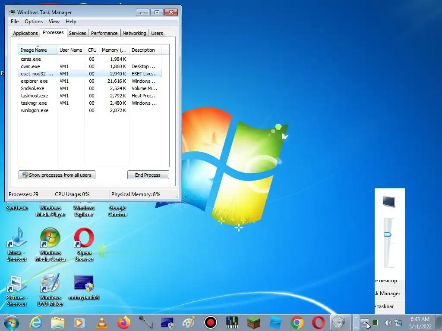Select the taskmgr.exe process row
The width and height of the screenshot is (442, 331).
[x=90, y=103]
